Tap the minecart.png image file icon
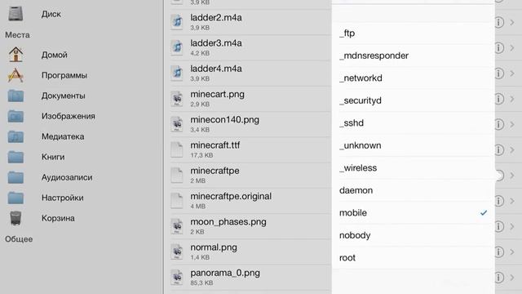This screenshot has height=294, width=522. pos(177,99)
